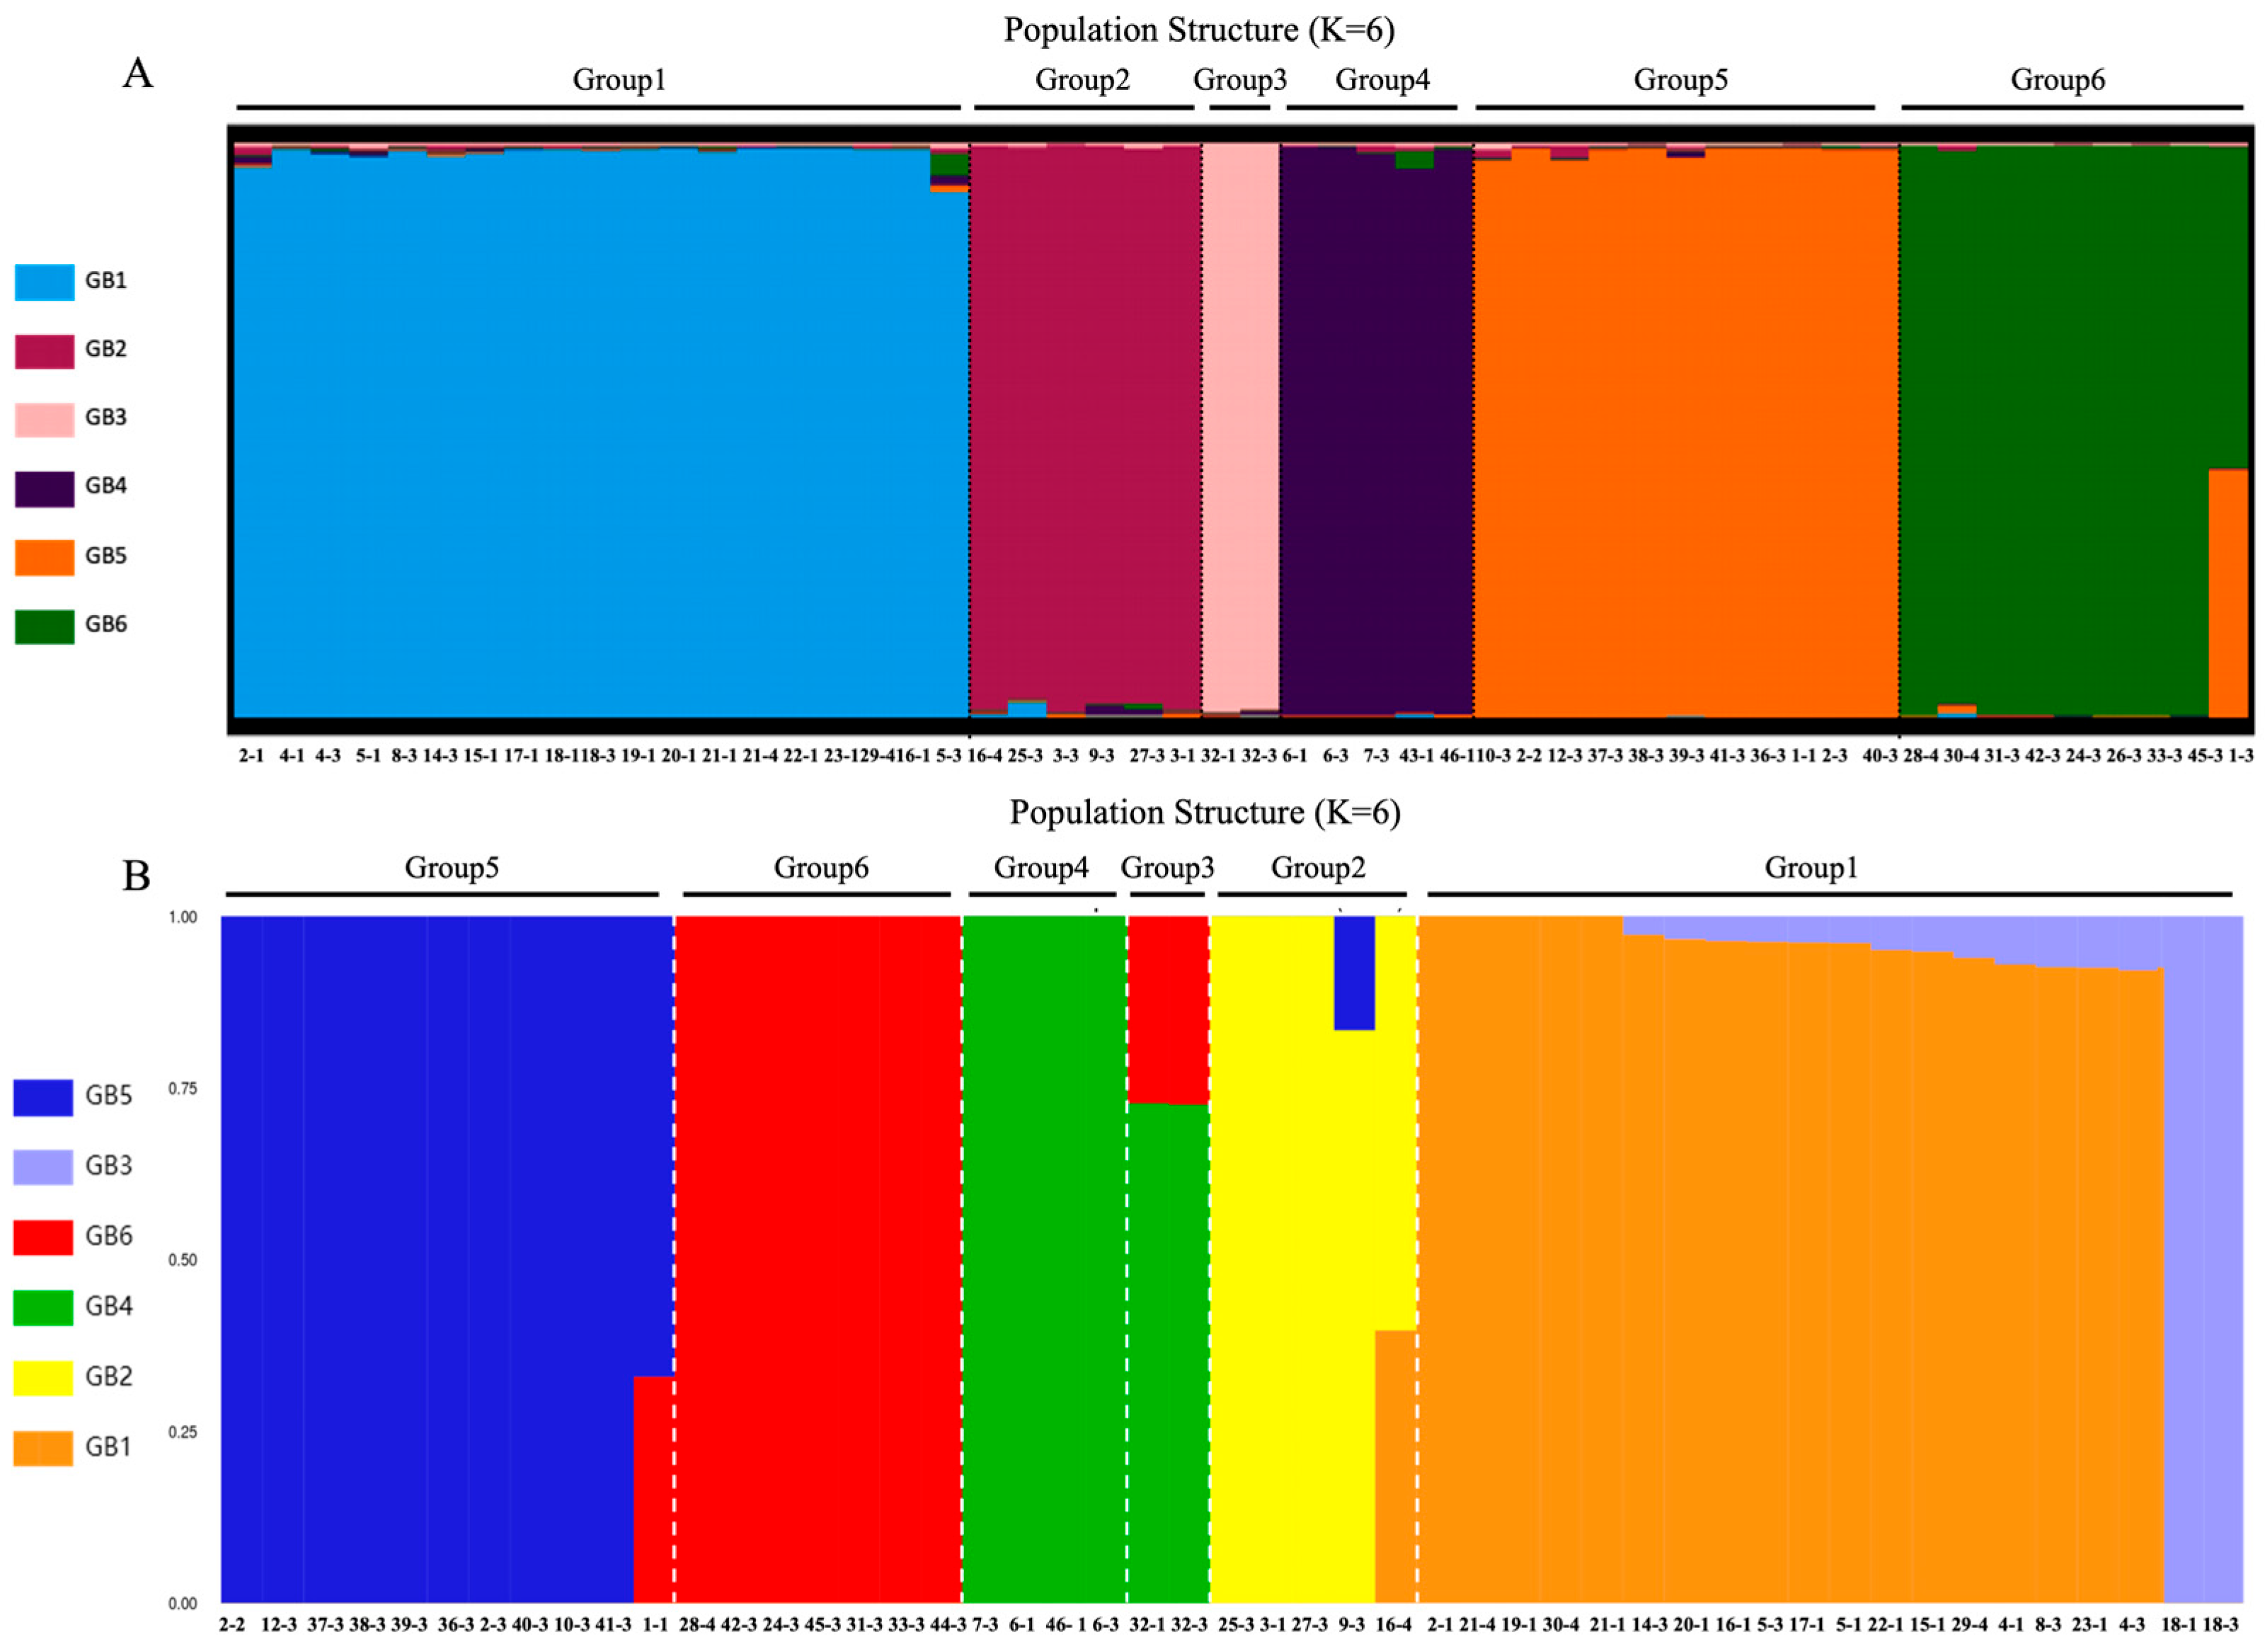Click the Group1 label above panel A

coord(619,80)
